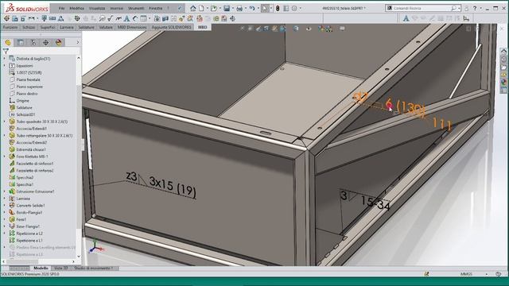Open dropdown next to Open icon
Viewport: 509px width, 286px height.
click(x=220, y=9)
